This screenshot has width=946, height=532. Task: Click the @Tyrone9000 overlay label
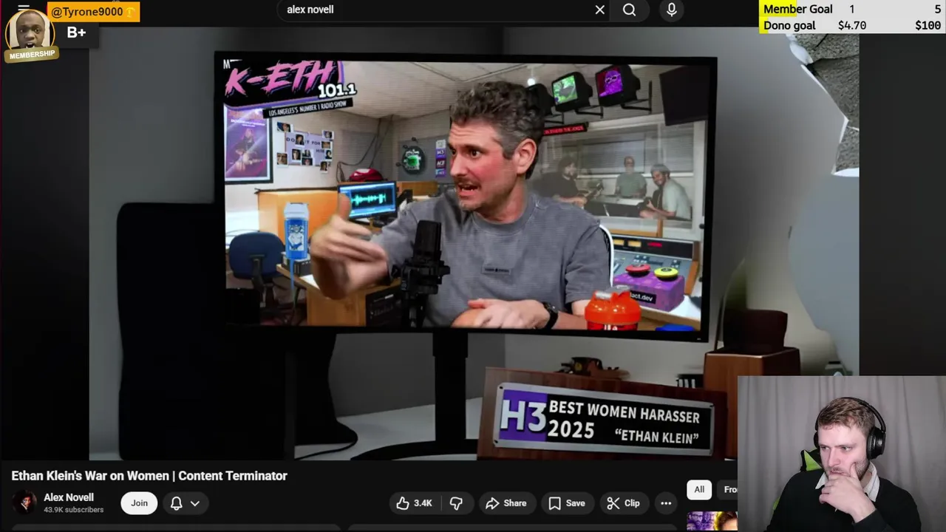93,12
